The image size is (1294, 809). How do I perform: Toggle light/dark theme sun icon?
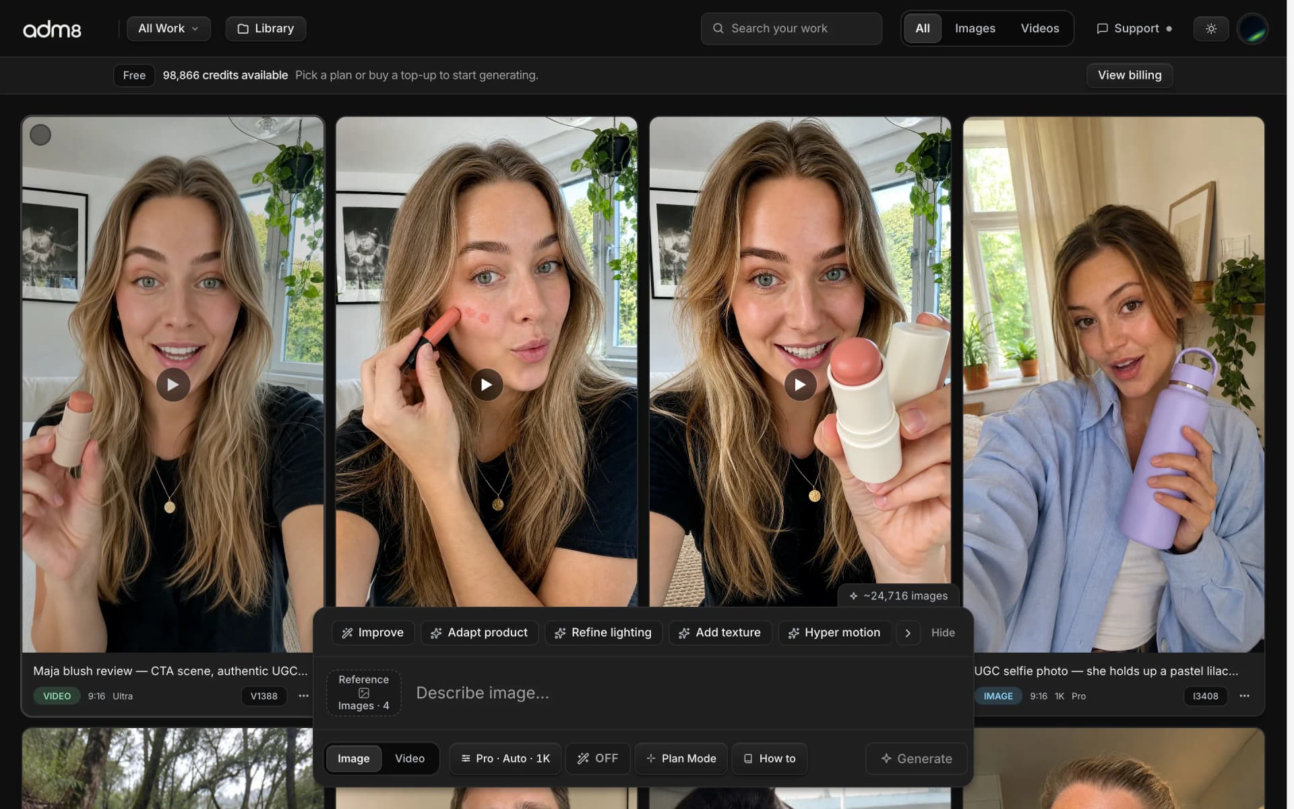coord(1211,28)
